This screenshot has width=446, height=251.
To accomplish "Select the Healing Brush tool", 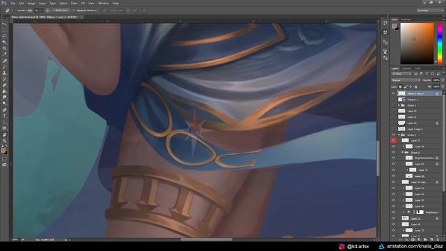I will 4,61.
